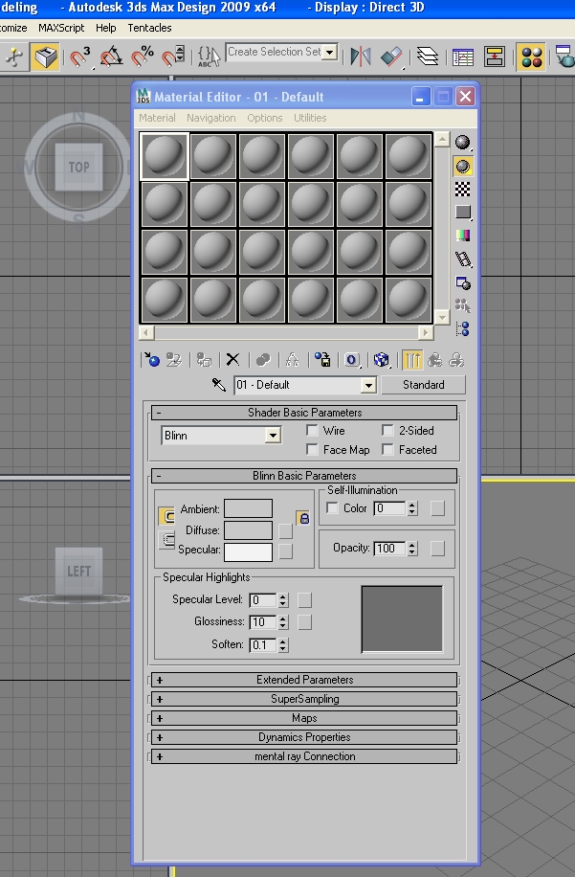Expand the SuperSampling rollout
The height and width of the screenshot is (877, 575).
tap(304, 699)
